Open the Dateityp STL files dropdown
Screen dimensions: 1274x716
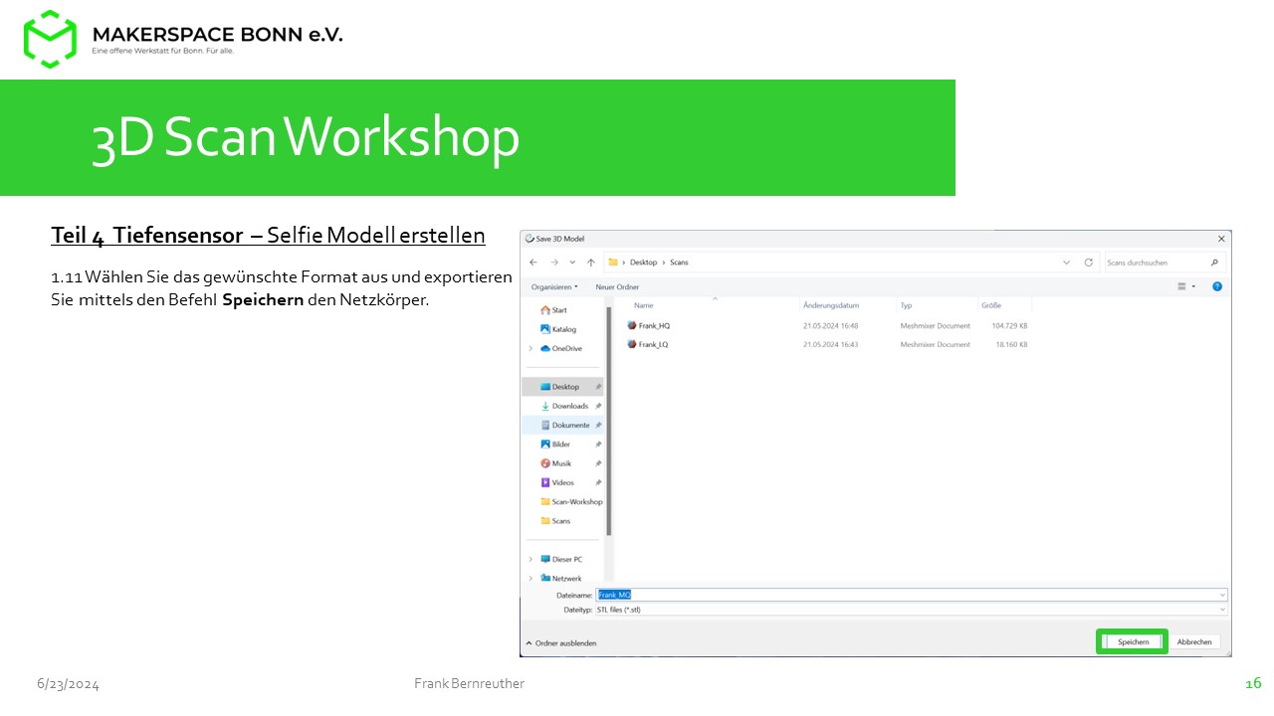coord(911,609)
